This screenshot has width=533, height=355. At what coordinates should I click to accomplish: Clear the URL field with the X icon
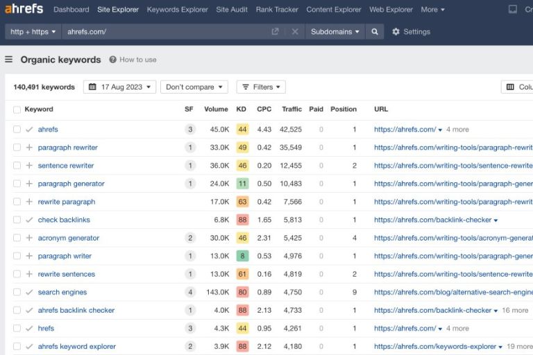pyautogui.click(x=295, y=32)
